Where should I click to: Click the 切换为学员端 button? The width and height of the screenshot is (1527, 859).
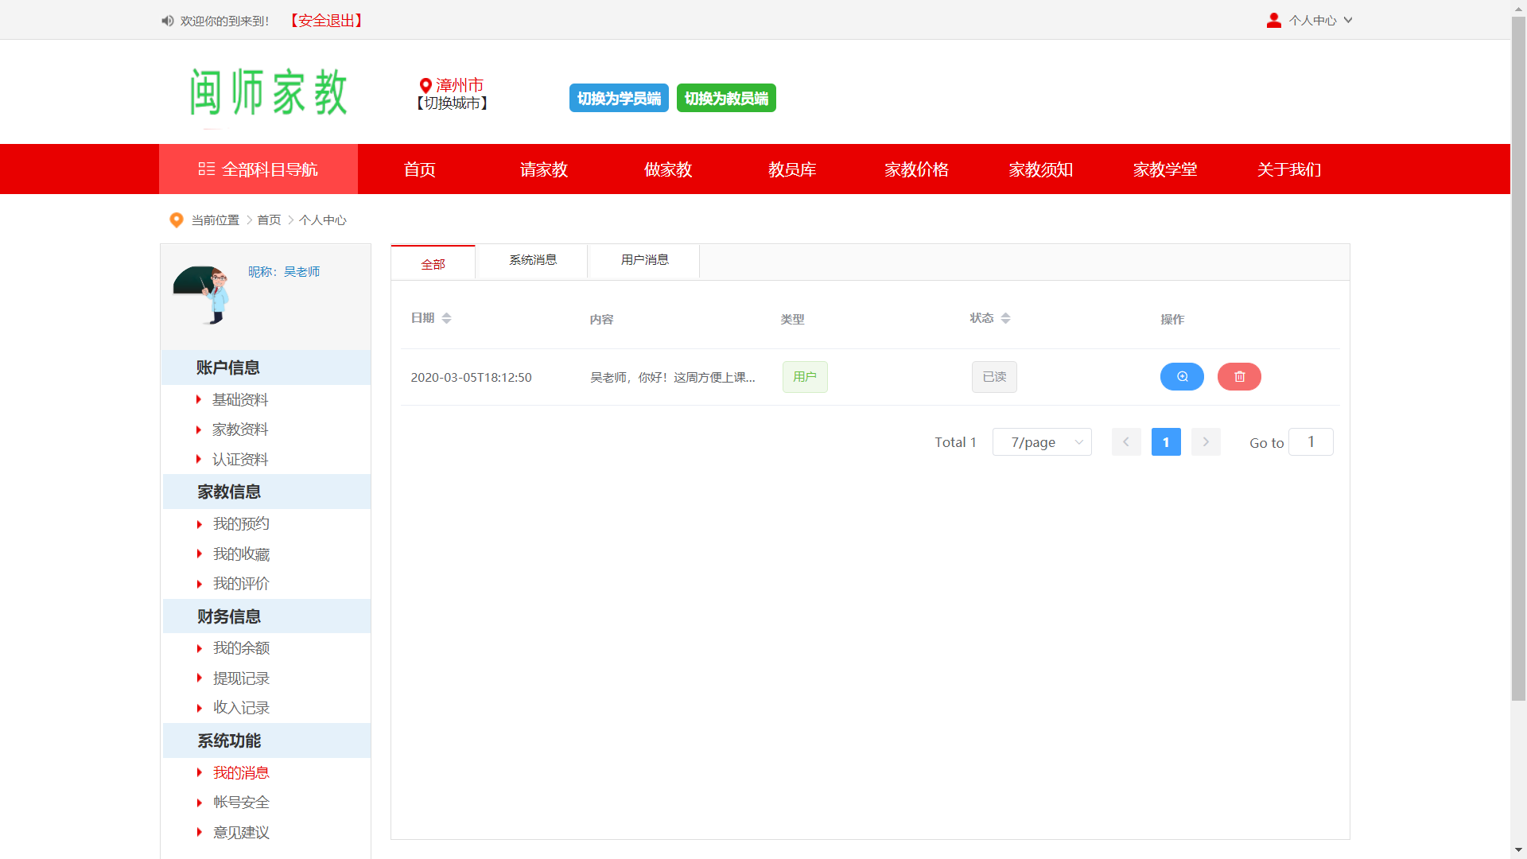click(619, 99)
